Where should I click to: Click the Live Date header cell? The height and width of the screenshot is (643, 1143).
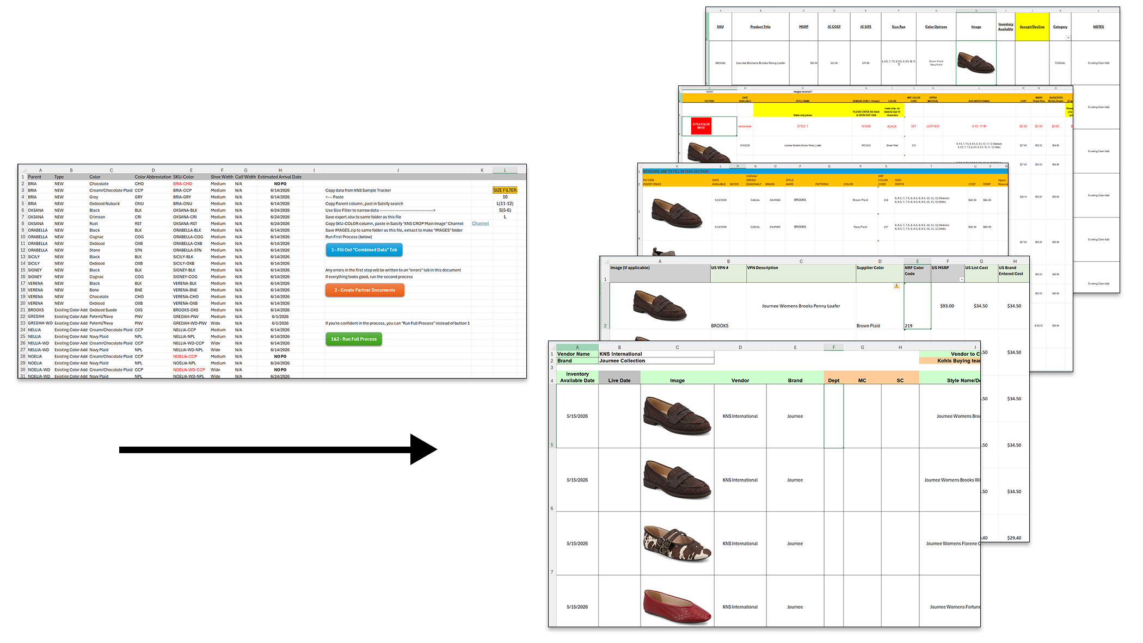point(619,378)
